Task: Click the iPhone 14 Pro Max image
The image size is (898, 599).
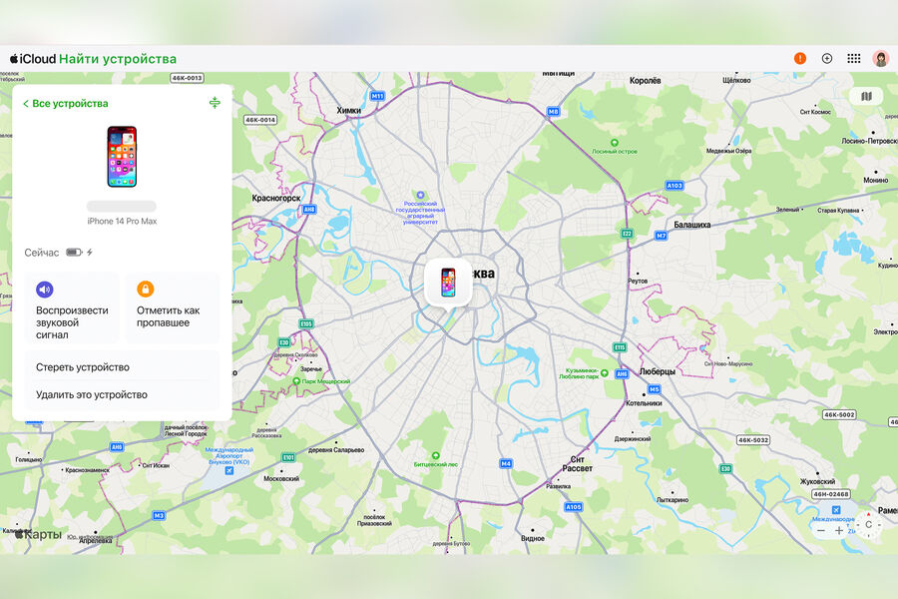Action: coord(122,157)
